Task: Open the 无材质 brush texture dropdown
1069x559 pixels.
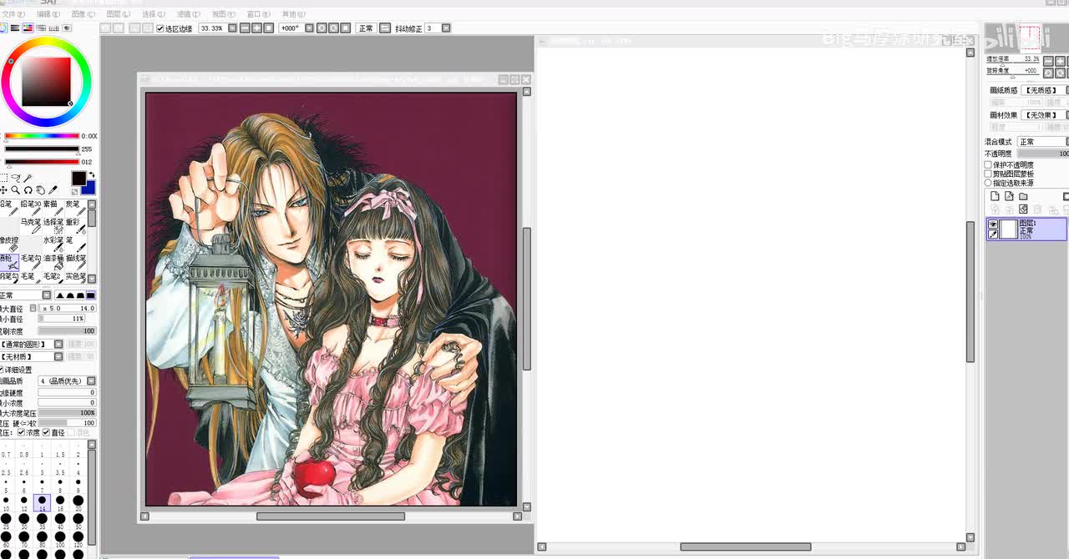Action: [x=58, y=356]
